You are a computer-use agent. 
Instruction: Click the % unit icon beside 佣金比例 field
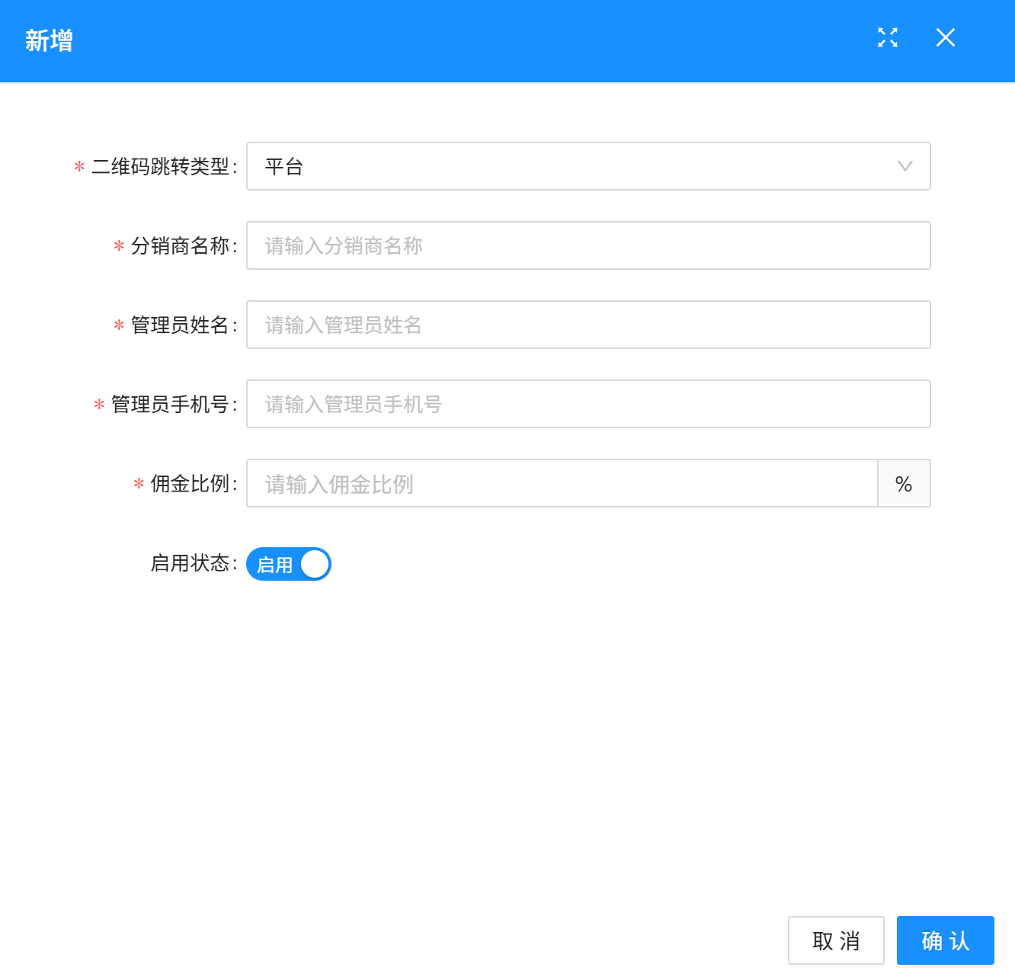(x=904, y=483)
